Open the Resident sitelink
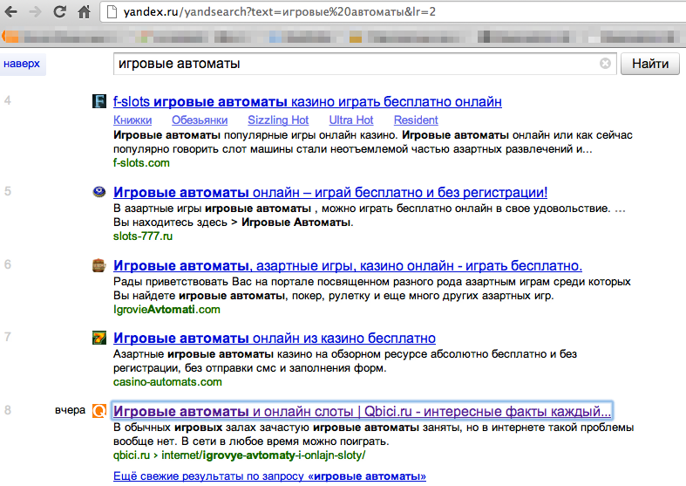 (416, 120)
